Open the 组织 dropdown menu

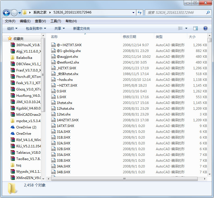pyautogui.click(x=12, y=28)
